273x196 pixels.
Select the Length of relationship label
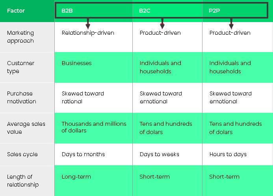point(23,181)
